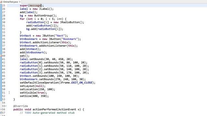Click the "radioButton[2].setBounds" line

54,69
